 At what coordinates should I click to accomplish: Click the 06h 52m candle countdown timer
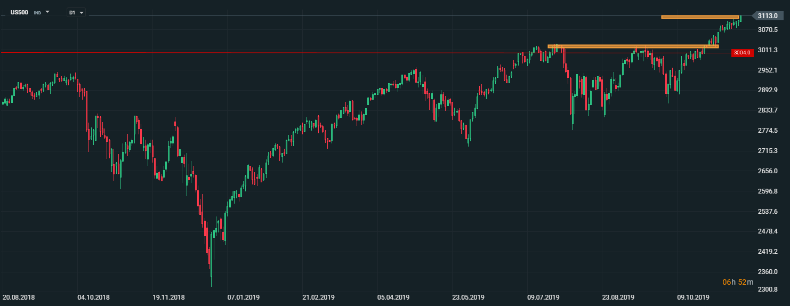point(734,281)
